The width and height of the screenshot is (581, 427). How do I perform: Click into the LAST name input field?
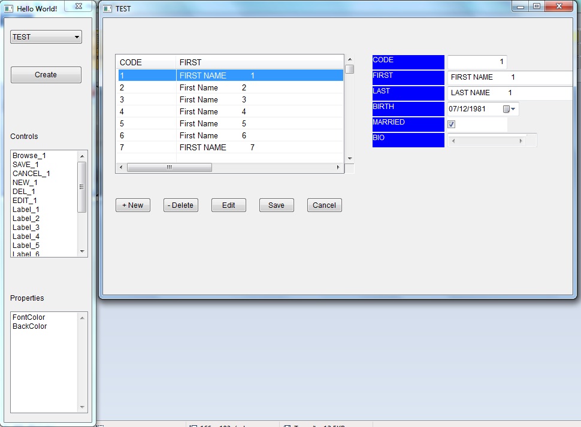[x=509, y=93]
